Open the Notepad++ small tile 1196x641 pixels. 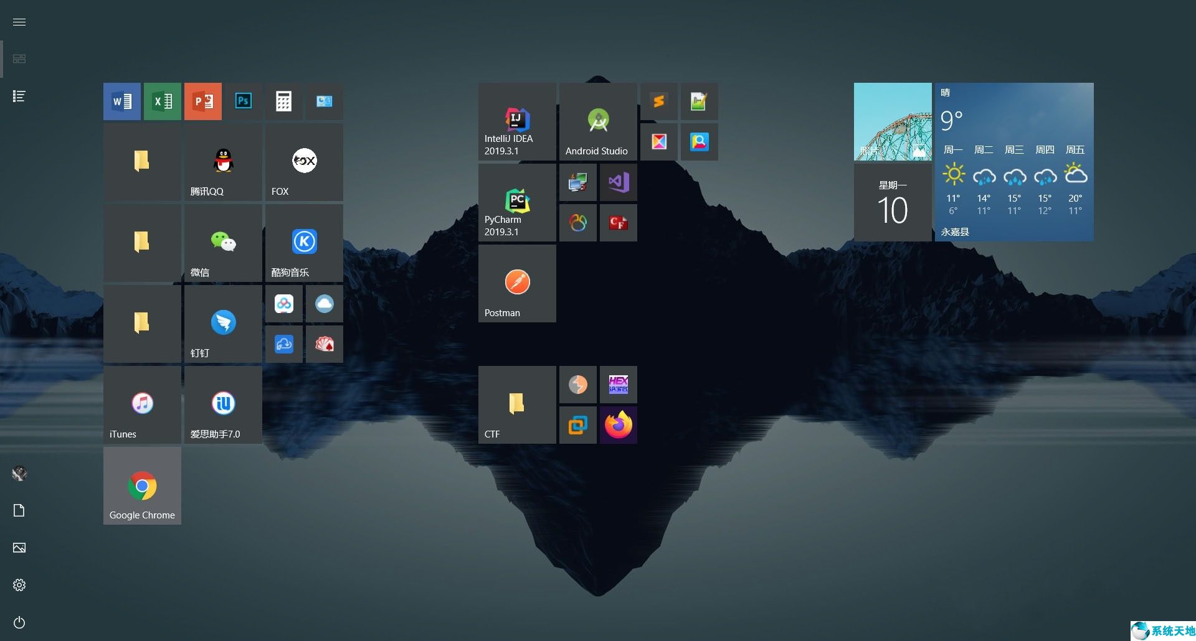click(700, 101)
